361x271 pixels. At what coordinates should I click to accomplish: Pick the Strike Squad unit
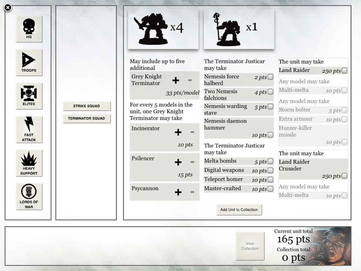[86, 106]
